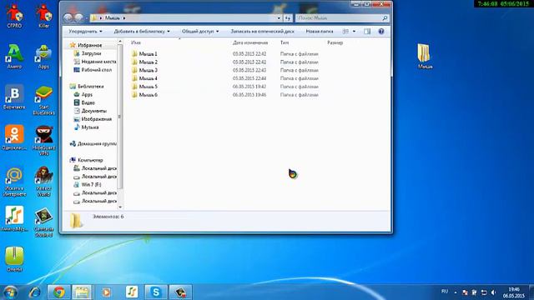Expand the address bar history dropdown
Image resolution: width=534 pixels, height=300 pixels.
(x=279, y=18)
